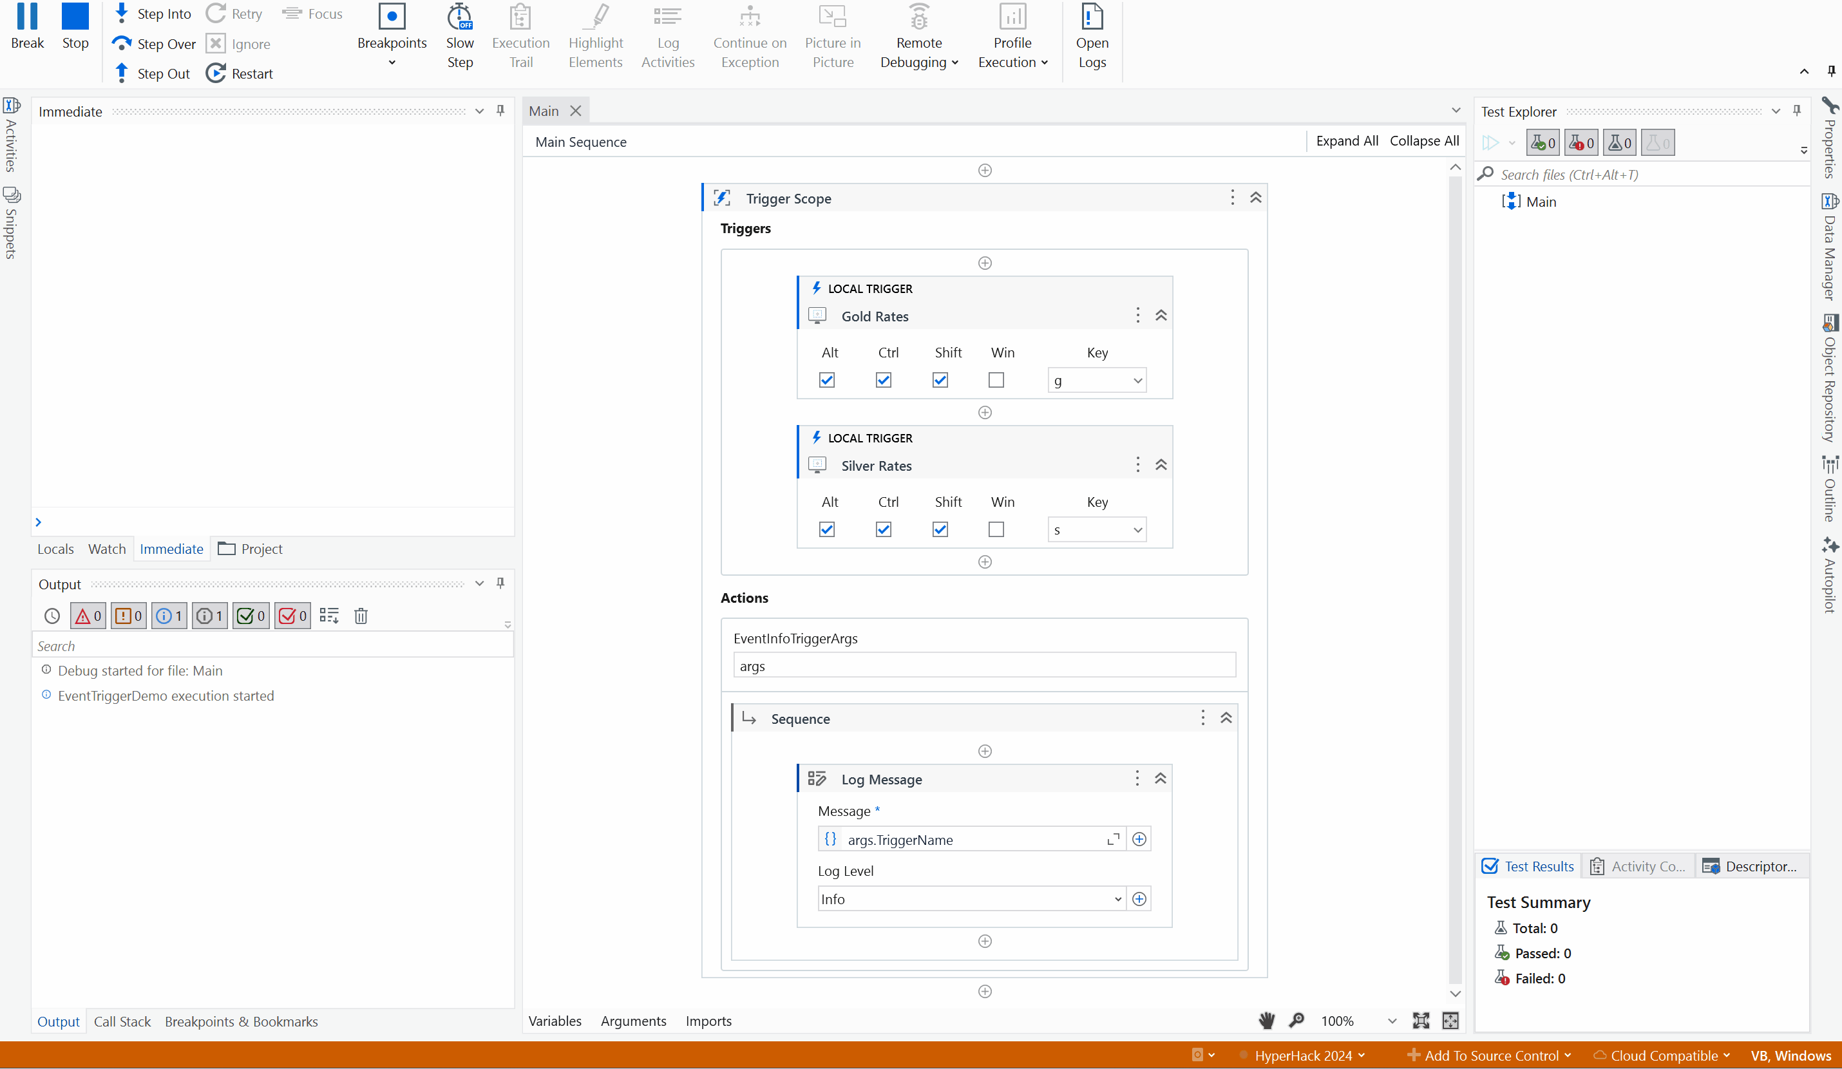1842x1069 pixels.
Task: Click the Stop debugging button
Action: click(x=75, y=26)
